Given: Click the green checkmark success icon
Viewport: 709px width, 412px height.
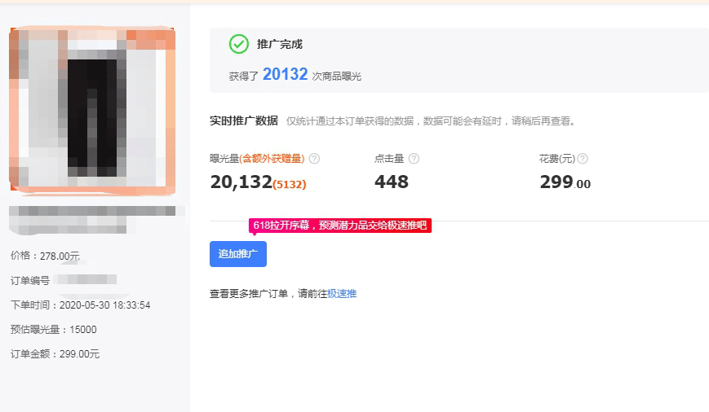Looking at the screenshot, I should [238, 44].
